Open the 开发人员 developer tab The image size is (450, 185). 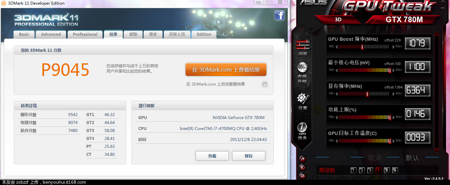[177, 34]
